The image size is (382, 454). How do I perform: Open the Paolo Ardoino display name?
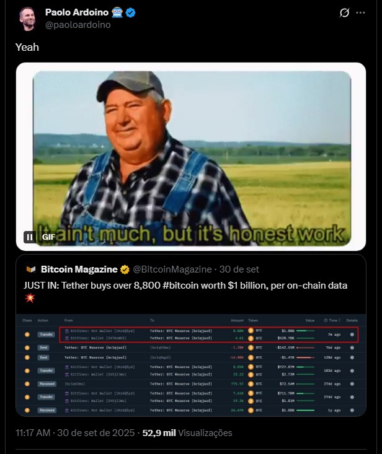[x=77, y=12]
